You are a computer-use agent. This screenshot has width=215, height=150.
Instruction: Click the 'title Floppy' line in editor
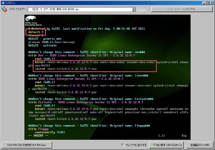[38, 129]
